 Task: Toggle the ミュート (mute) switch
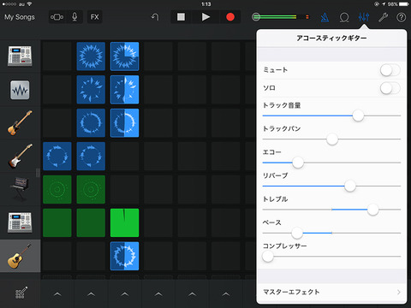[390, 70]
